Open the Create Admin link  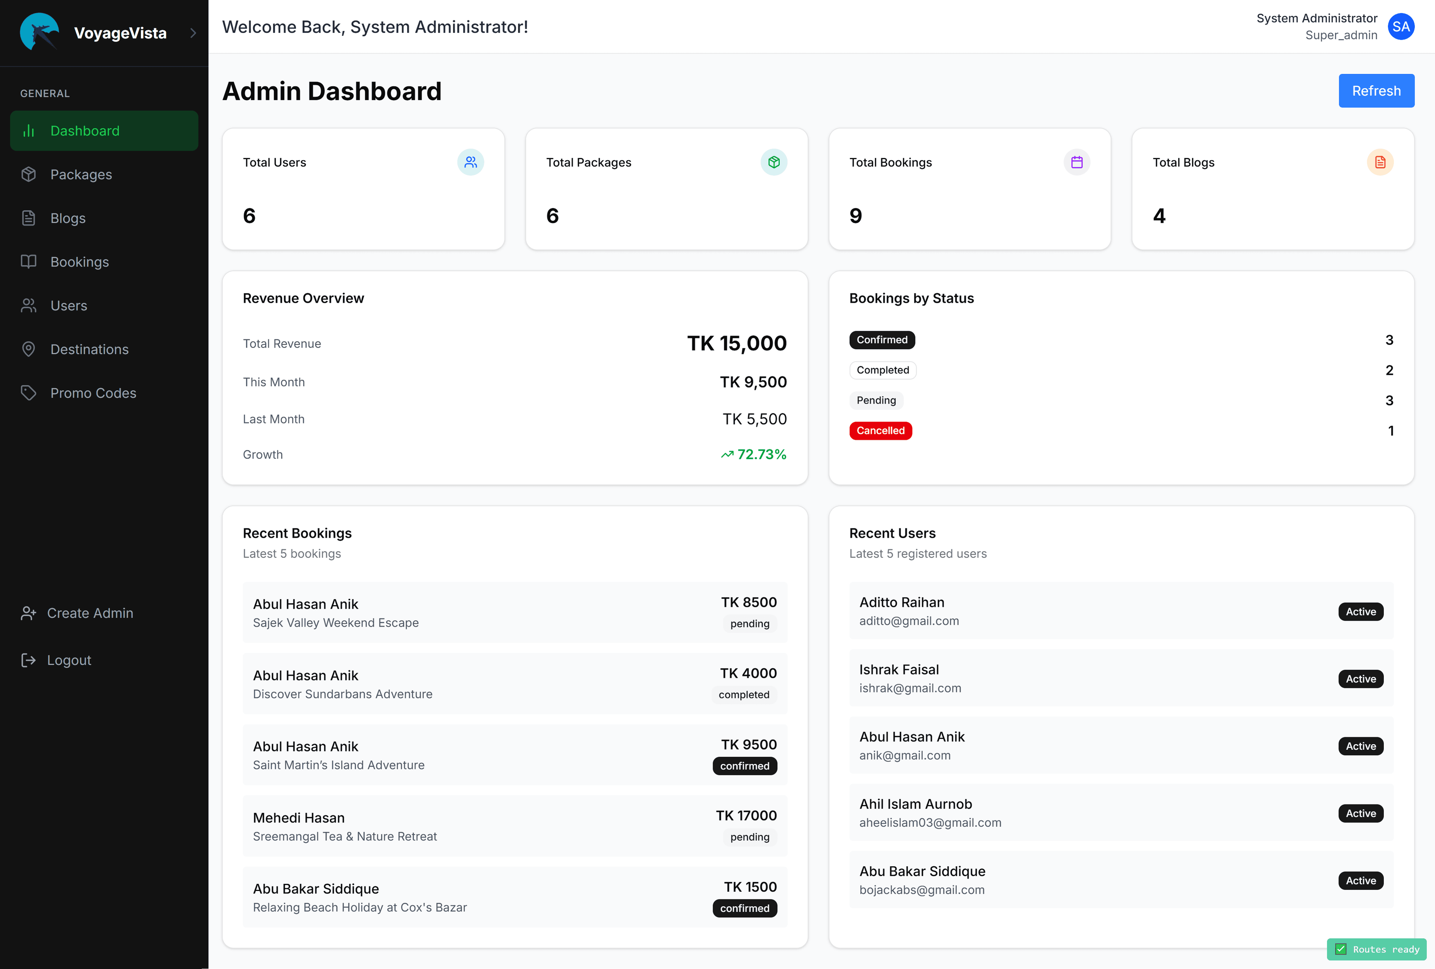point(90,613)
